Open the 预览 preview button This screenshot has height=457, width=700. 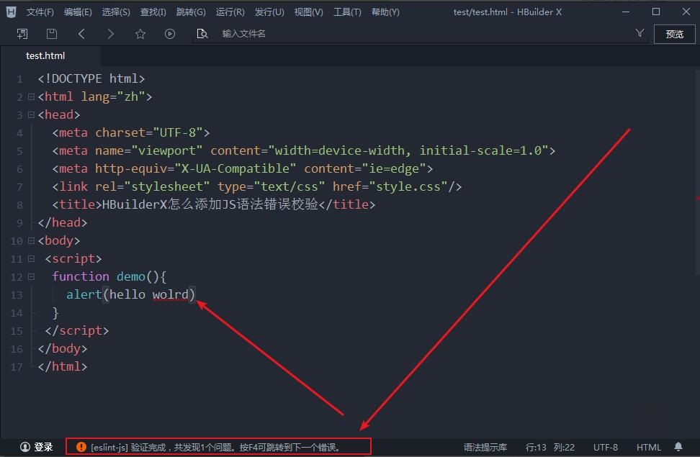[674, 35]
